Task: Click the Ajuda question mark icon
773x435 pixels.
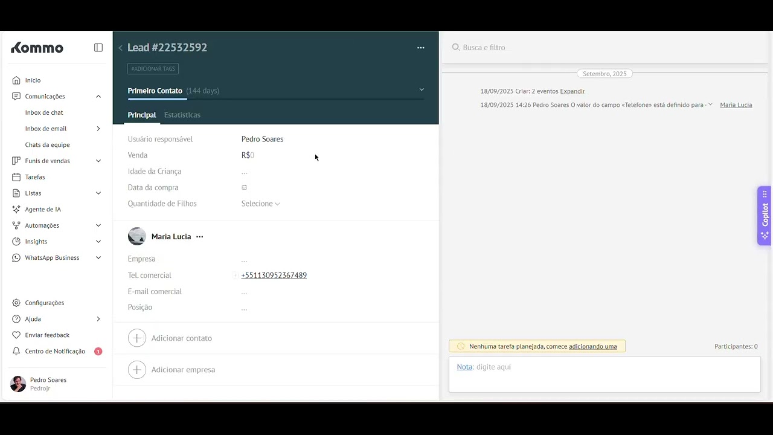Action: click(x=16, y=319)
